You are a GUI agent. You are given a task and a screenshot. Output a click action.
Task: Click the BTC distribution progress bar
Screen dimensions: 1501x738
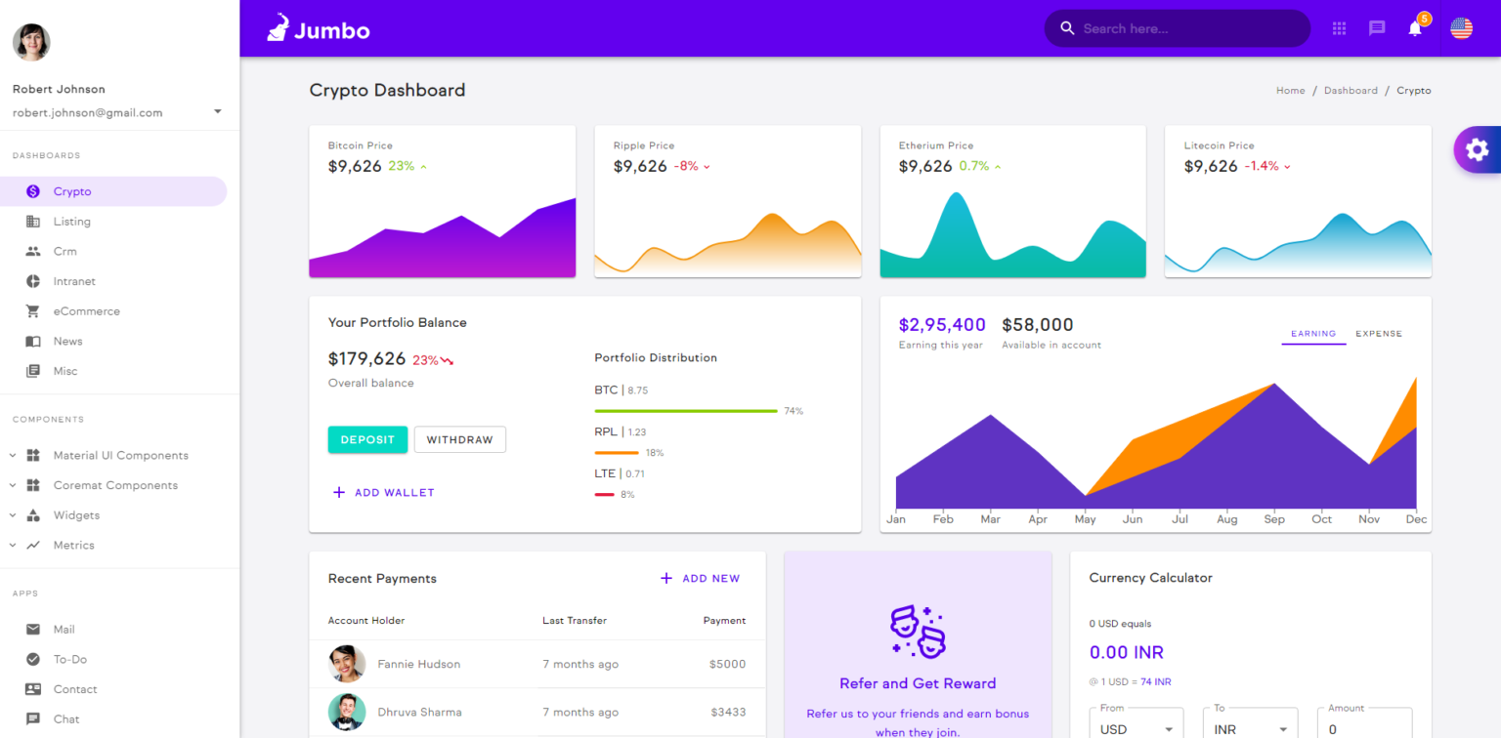[x=684, y=410]
